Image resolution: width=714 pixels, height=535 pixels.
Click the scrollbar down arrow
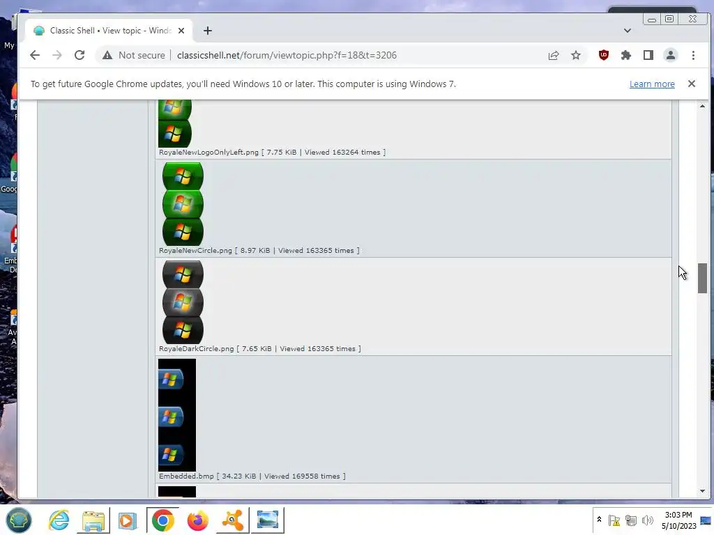pyautogui.click(x=702, y=491)
